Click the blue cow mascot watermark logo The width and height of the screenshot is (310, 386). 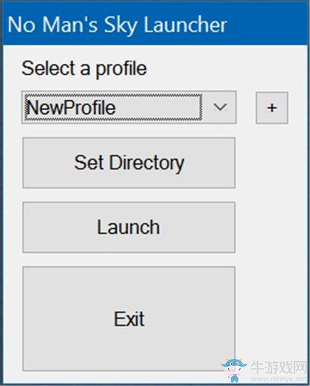pyautogui.click(x=234, y=370)
